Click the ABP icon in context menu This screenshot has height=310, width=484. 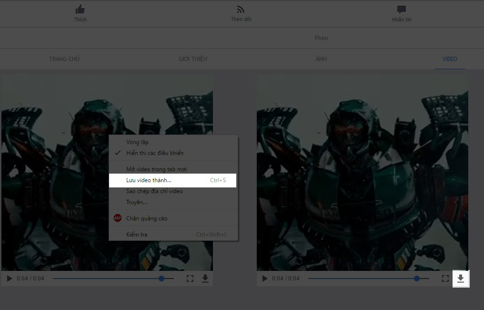118,218
